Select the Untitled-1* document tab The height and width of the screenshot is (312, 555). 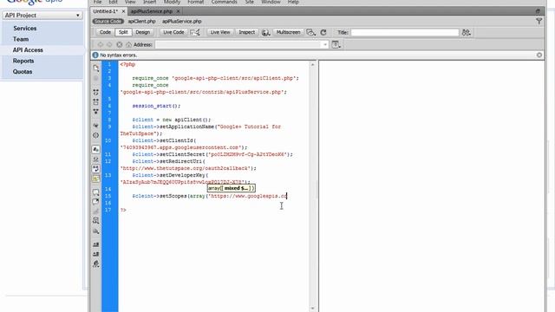[106, 11]
